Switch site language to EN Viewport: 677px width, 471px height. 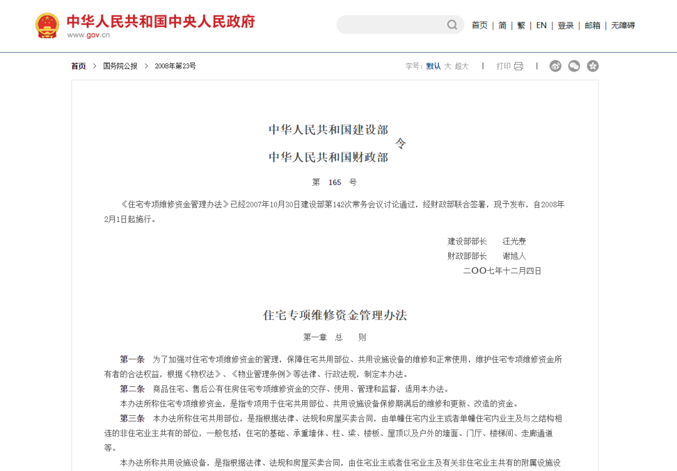[541, 26]
